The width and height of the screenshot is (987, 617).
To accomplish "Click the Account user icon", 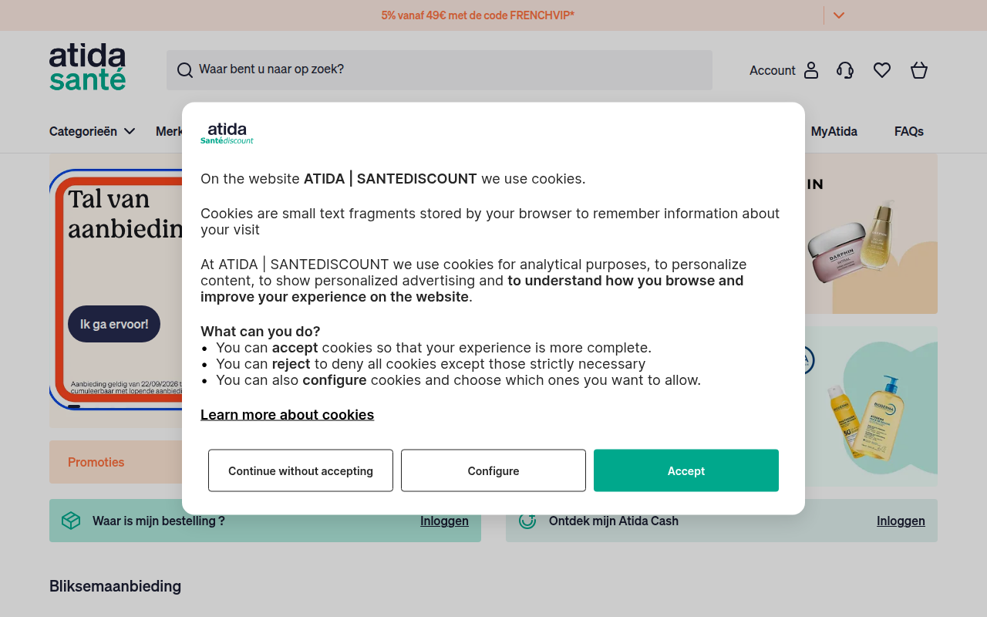I will [x=811, y=70].
